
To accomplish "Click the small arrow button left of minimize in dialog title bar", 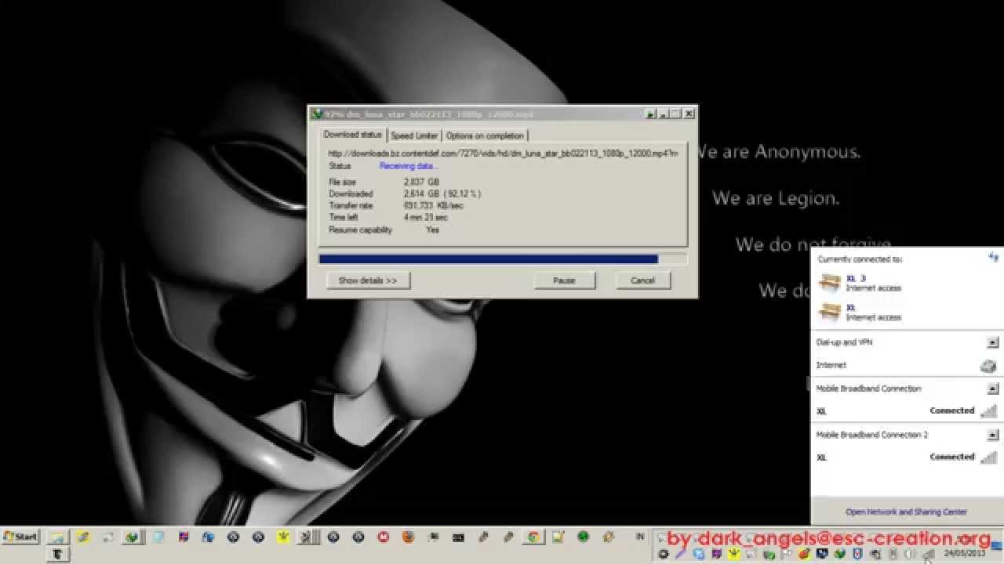I will (x=650, y=114).
